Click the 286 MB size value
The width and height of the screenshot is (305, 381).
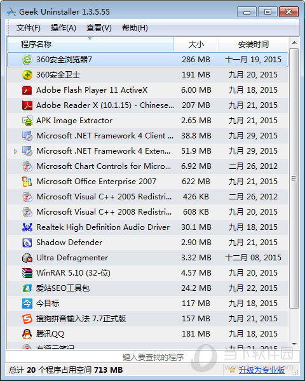coord(196,60)
